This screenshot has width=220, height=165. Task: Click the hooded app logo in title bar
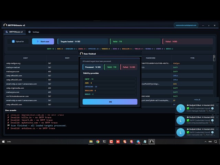(x=5, y=25)
